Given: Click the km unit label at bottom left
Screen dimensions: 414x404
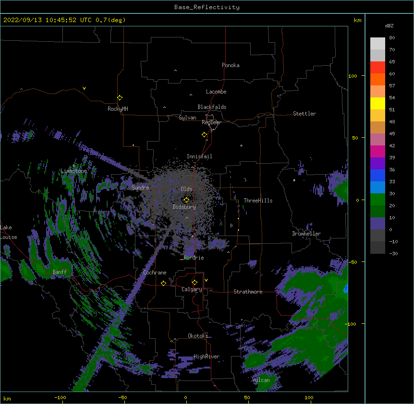Looking at the screenshot, I should (x=7, y=398).
